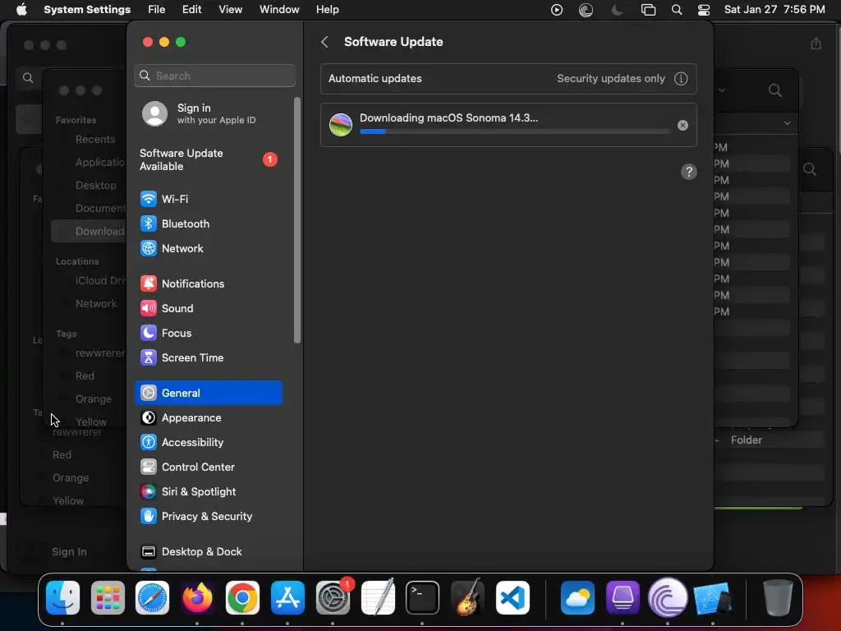The width and height of the screenshot is (841, 631).
Task: Open Terminal from the Dock
Action: [x=423, y=598]
